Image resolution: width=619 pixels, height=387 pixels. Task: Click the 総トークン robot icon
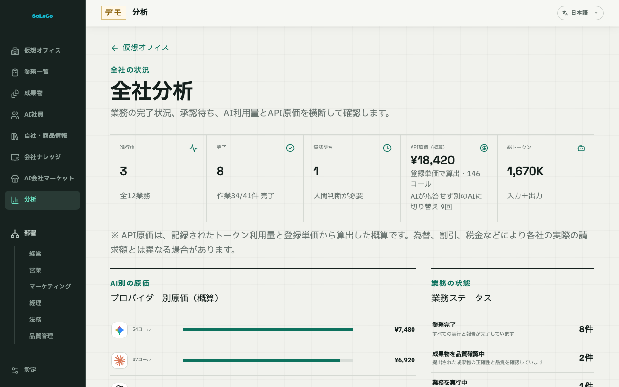(581, 148)
